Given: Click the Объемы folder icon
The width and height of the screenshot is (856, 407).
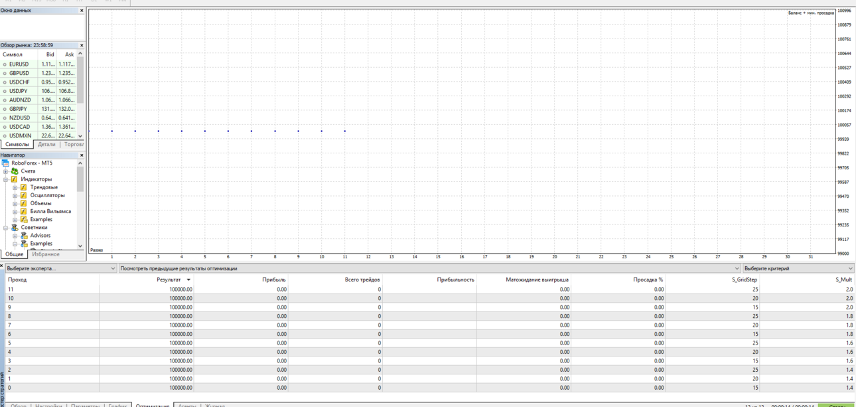Looking at the screenshot, I should click(24, 203).
